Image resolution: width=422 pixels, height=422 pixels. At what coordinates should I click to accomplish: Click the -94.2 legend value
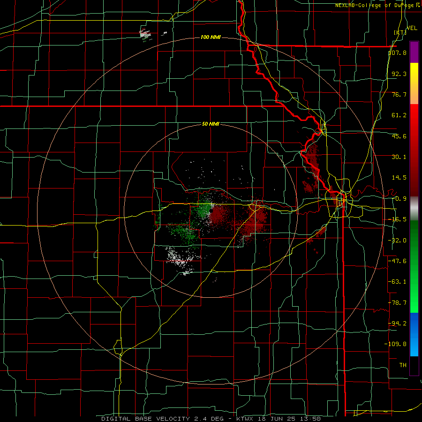pos(398,324)
